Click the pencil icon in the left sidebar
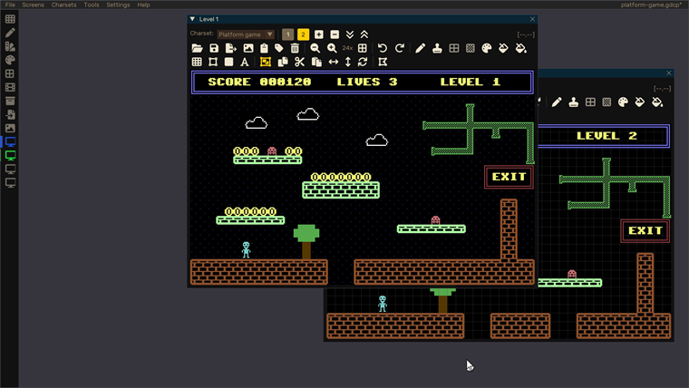Screen dimensions: 689x388 [x=10, y=33]
